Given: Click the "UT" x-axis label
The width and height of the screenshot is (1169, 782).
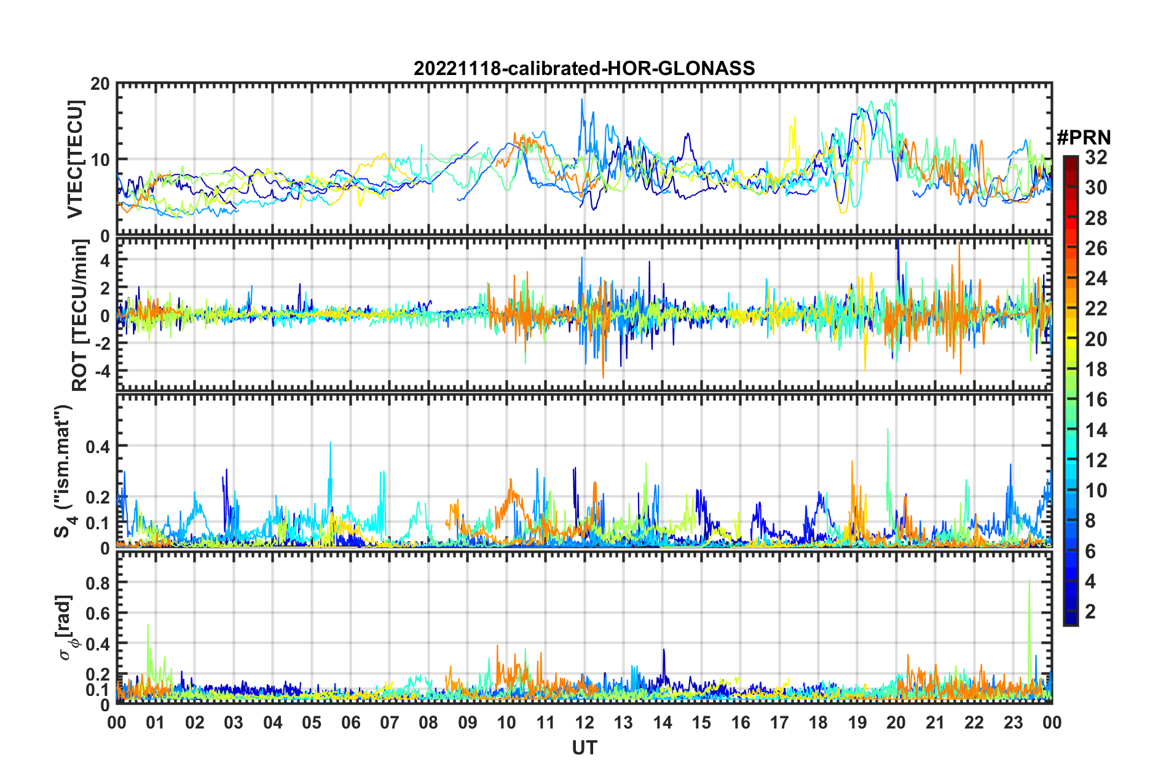Looking at the screenshot, I should pos(584,748).
